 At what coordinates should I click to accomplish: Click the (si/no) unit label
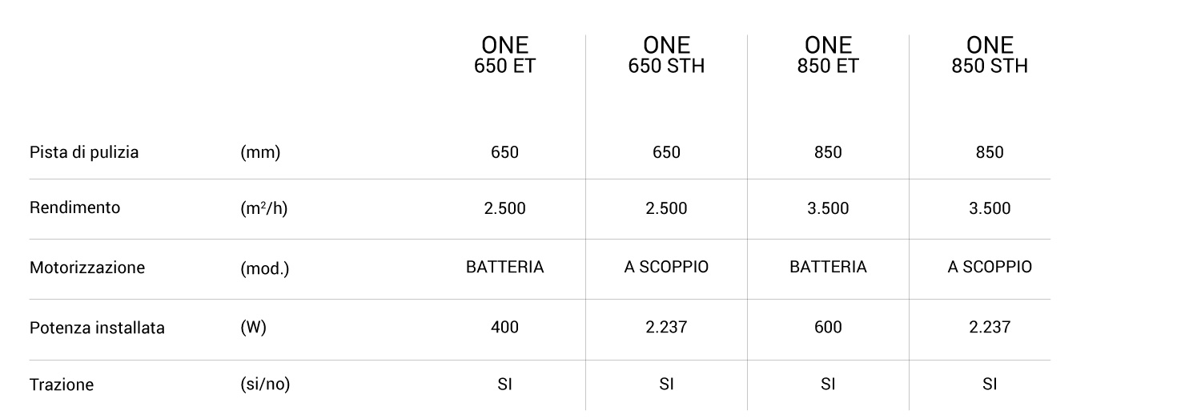265,385
